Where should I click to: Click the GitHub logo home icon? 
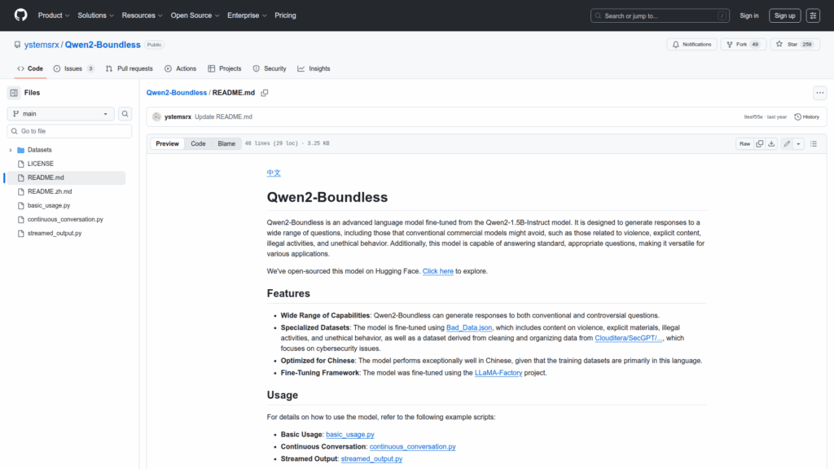(20, 15)
